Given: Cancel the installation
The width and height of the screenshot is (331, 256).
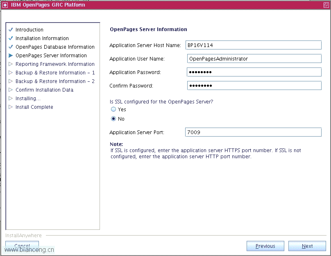Looking at the screenshot, I should [22, 246].
